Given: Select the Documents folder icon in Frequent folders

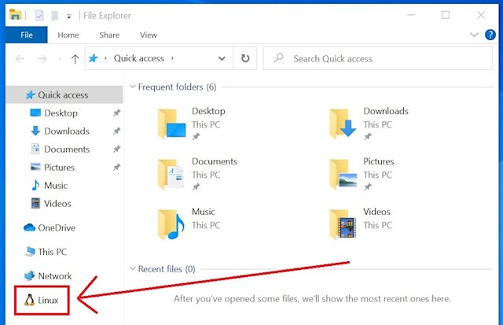Looking at the screenshot, I should [x=171, y=174].
